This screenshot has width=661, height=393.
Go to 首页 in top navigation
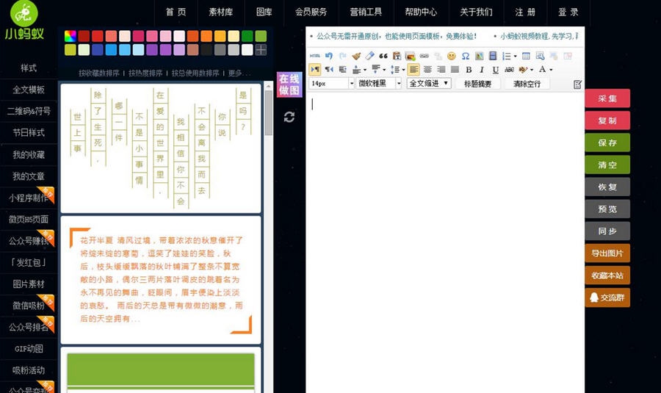click(176, 12)
